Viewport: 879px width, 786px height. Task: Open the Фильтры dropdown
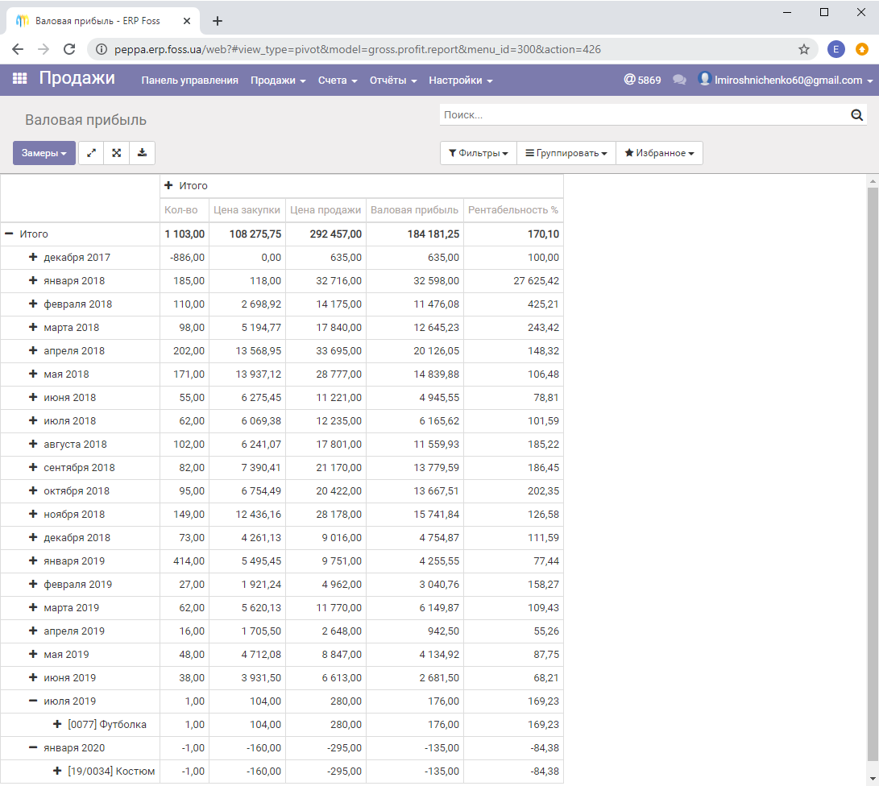tap(479, 153)
